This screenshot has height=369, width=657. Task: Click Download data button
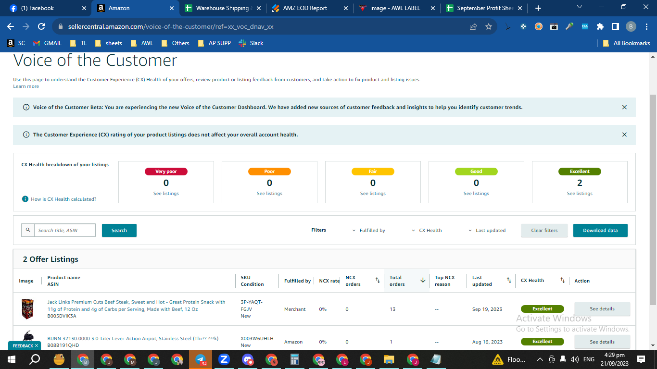[x=600, y=231]
